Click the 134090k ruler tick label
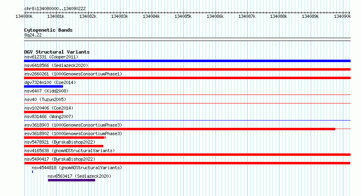 pos(342,16)
